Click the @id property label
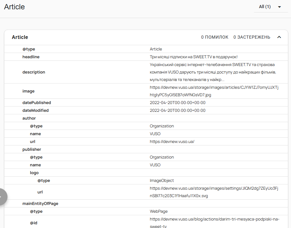Image resolution: width=291 pixels, height=228 pixels. click(x=34, y=223)
